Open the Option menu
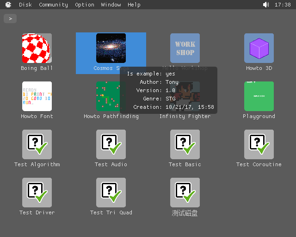This screenshot has width=296, height=237. pos(85,5)
